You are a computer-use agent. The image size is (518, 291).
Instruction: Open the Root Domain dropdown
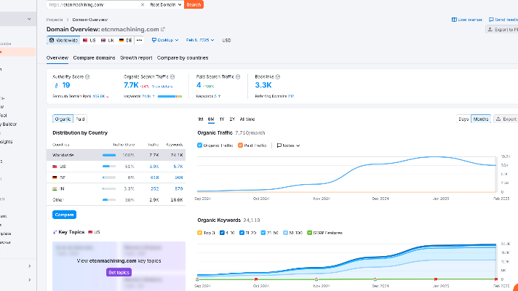165,4
